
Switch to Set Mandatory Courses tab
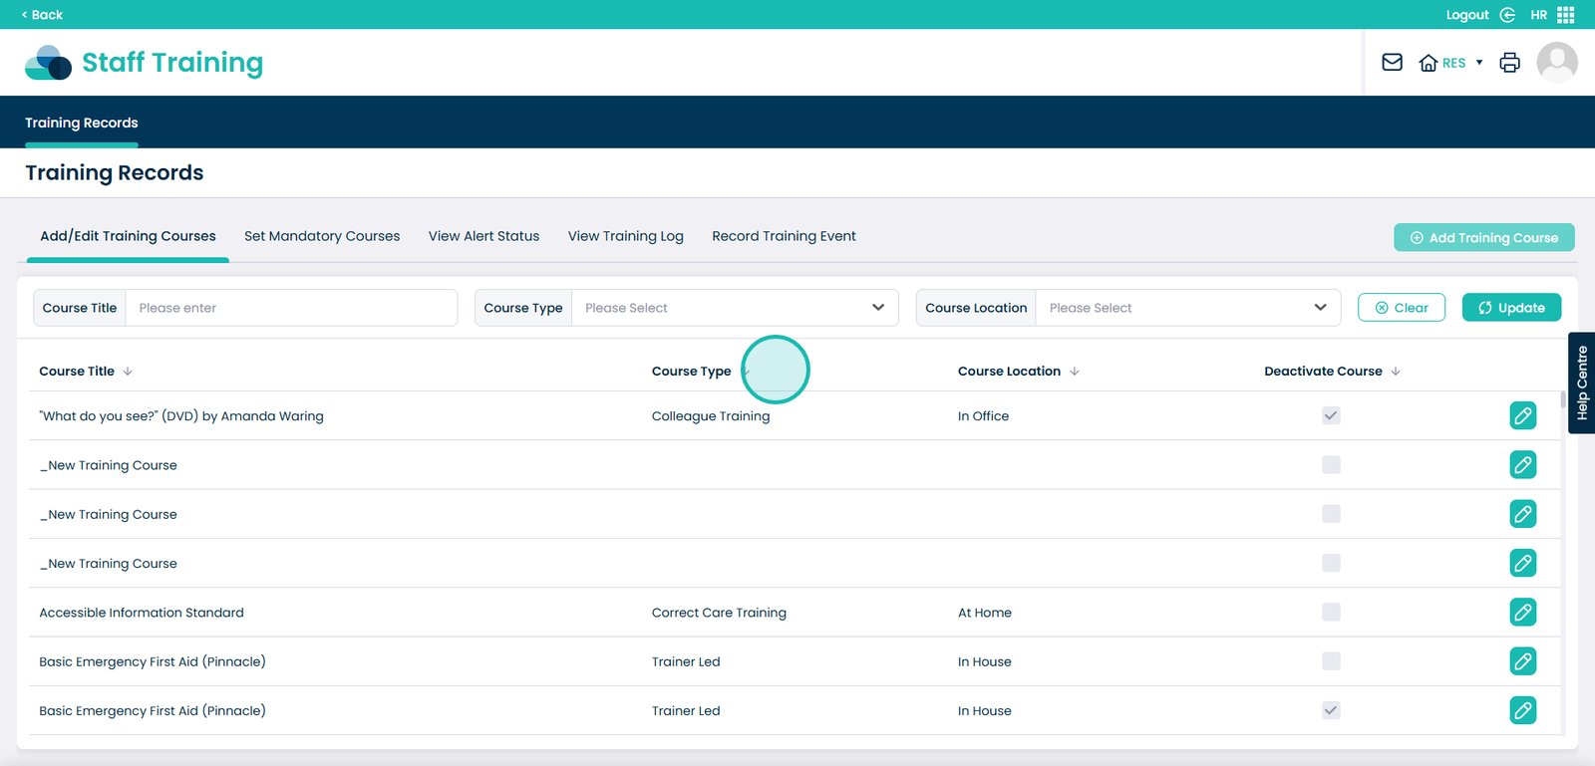click(322, 236)
